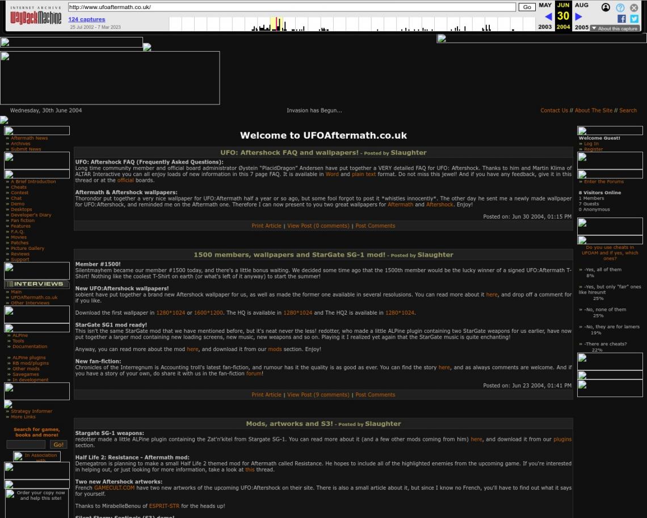647x518 pixels.
Task: Open the GAMECULT.COM link
Action: [x=114, y=488]
